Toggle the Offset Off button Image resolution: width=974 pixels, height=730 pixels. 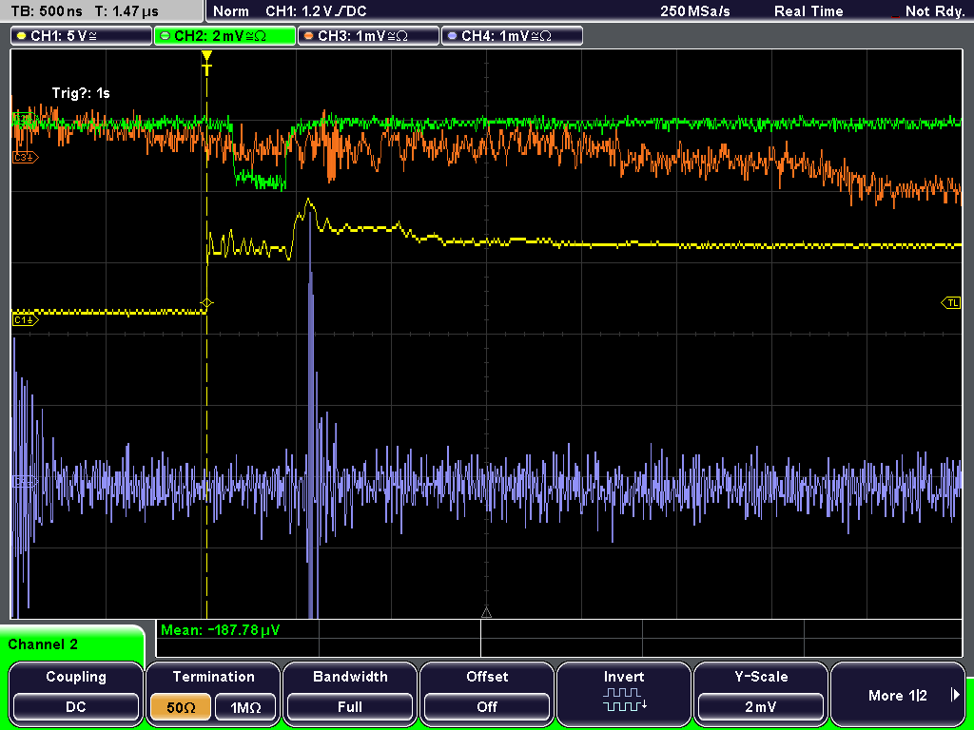coord(487,706)
